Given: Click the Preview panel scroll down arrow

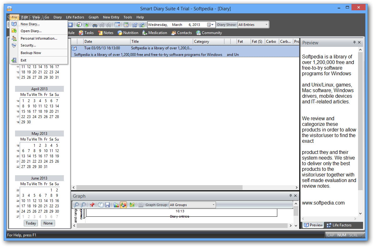Looking at the screenshot, I should tap(360, 214).
